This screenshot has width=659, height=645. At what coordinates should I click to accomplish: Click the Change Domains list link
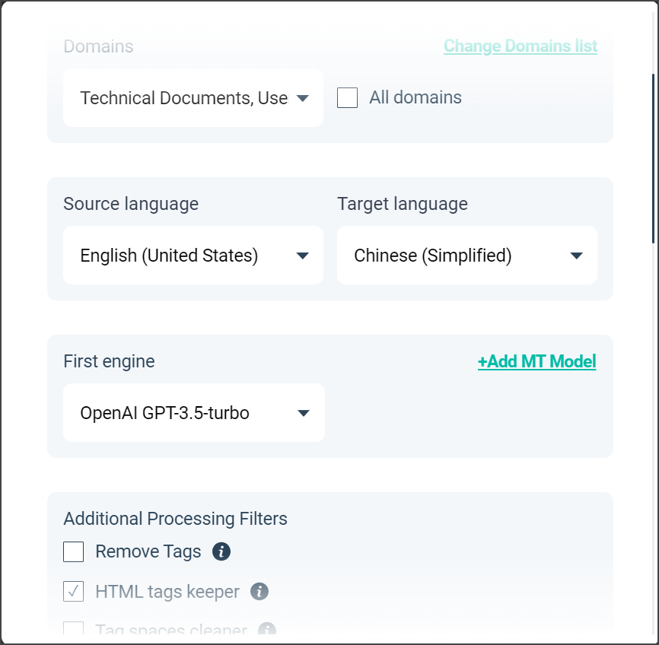521,46
